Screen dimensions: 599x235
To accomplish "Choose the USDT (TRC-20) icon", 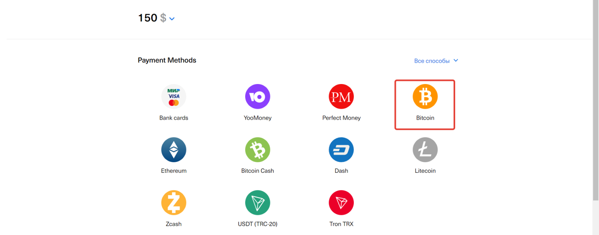I will pyautogui.click(x=257, y=203).
